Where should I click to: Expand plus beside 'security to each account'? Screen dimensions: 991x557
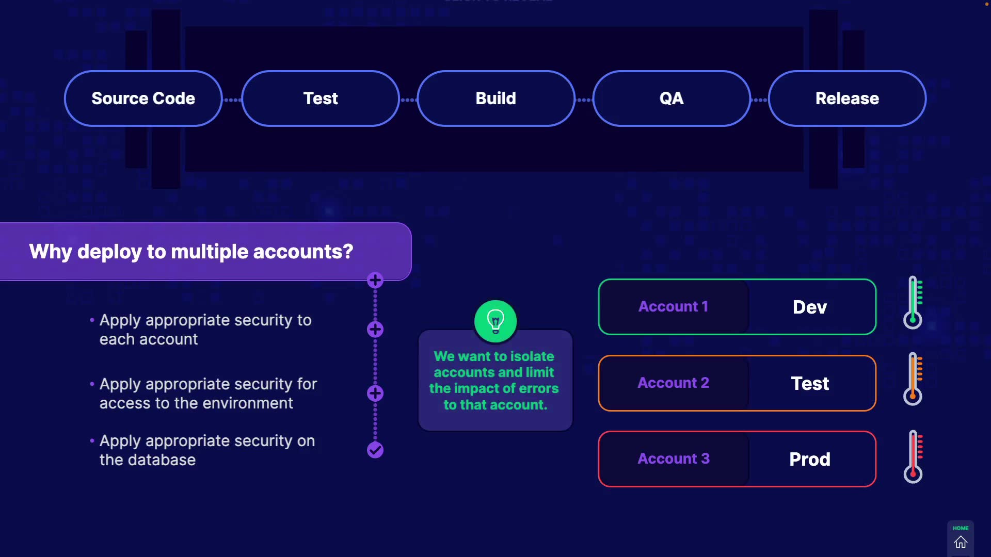click(x=375, y=330)
